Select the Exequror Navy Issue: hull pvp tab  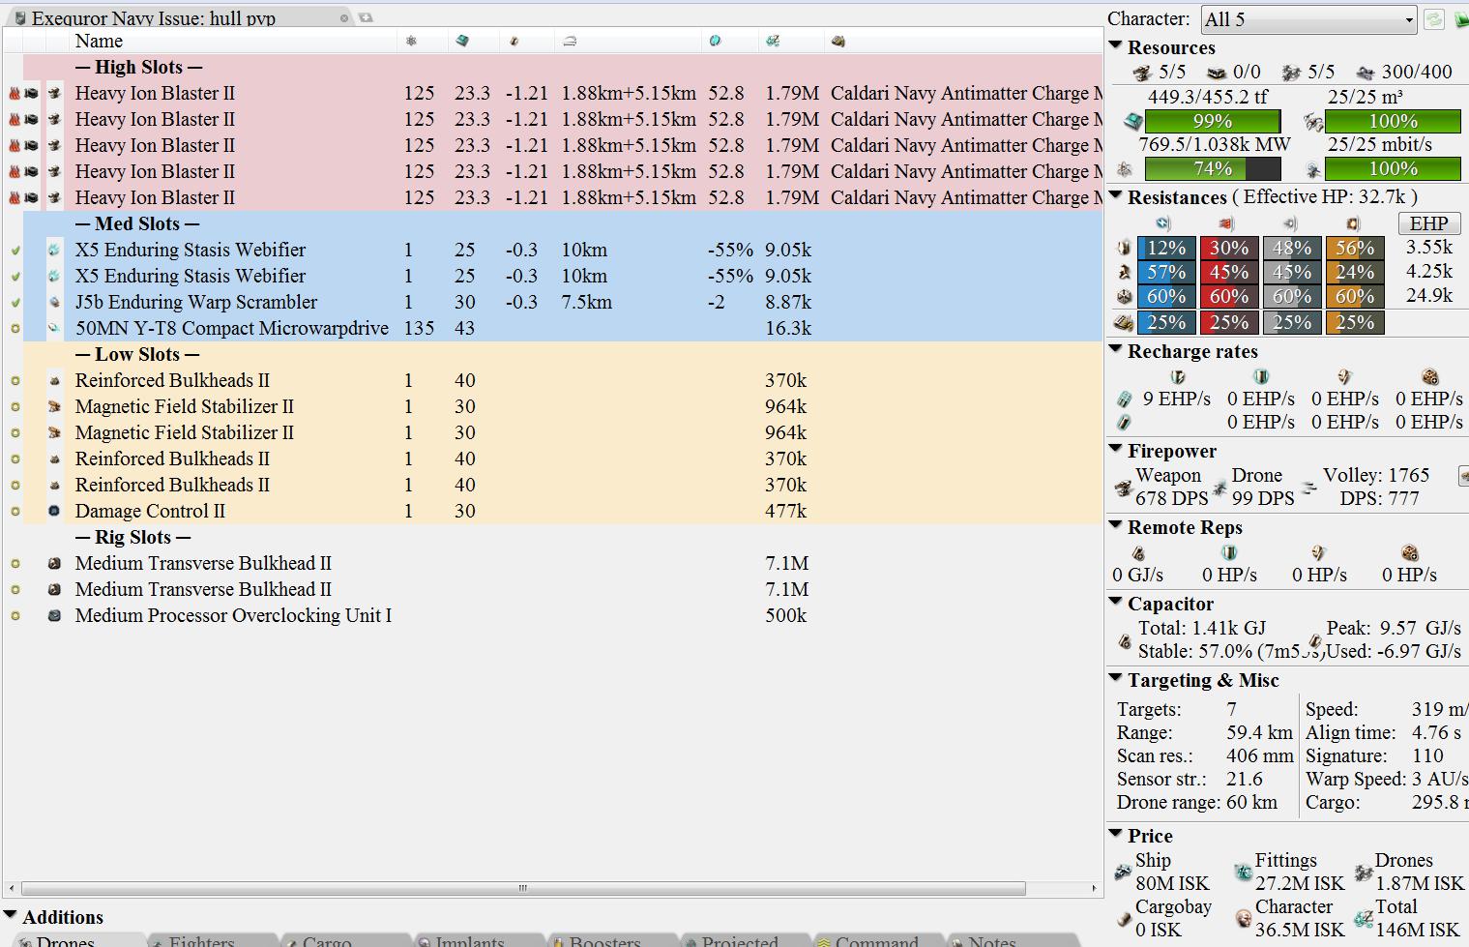[x=180, y=17]
